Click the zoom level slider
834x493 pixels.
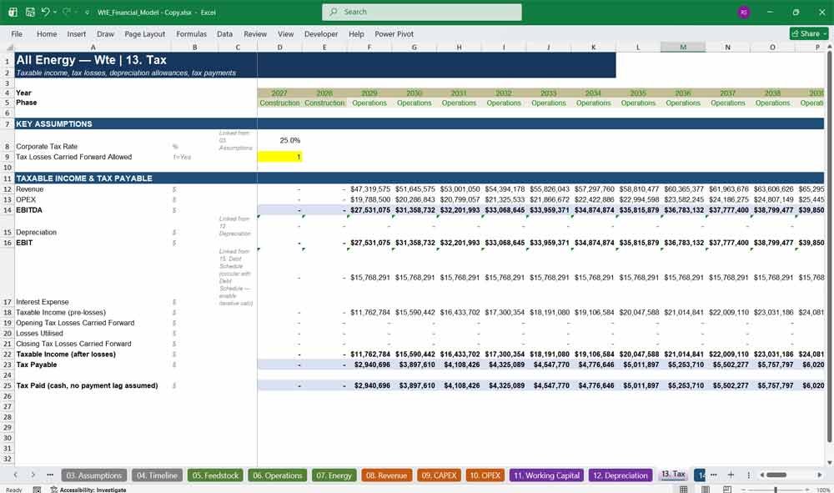[x=775, y=490]
